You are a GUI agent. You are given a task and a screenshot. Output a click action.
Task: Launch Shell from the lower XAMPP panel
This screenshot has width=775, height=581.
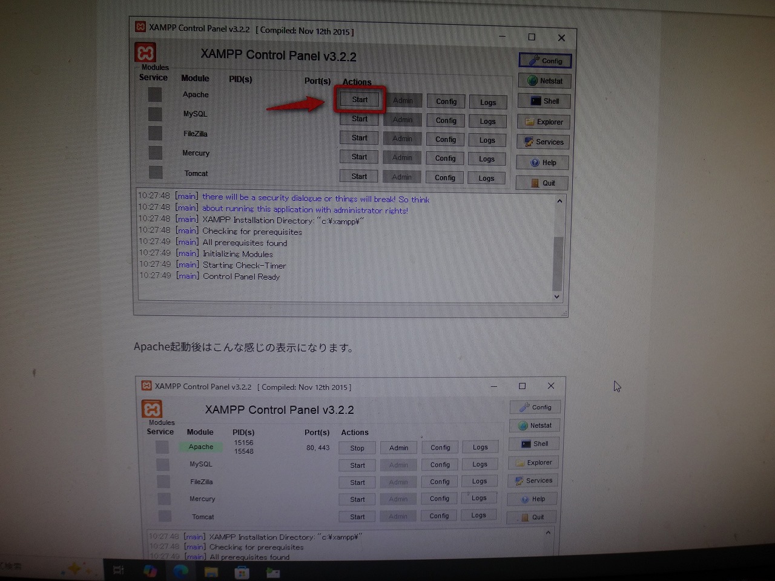coord(534,444)
